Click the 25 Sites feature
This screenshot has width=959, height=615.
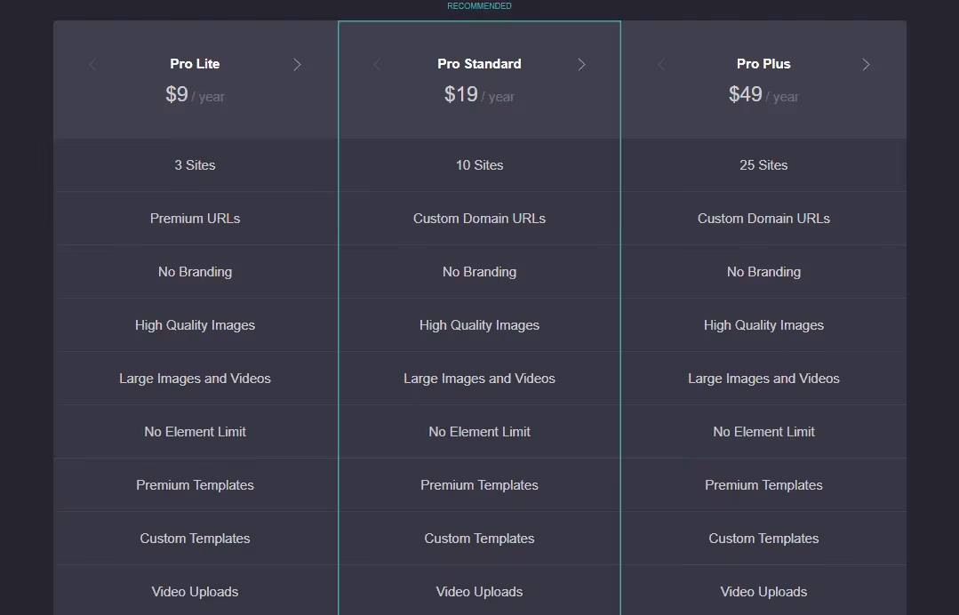click(x=763, y=165)
